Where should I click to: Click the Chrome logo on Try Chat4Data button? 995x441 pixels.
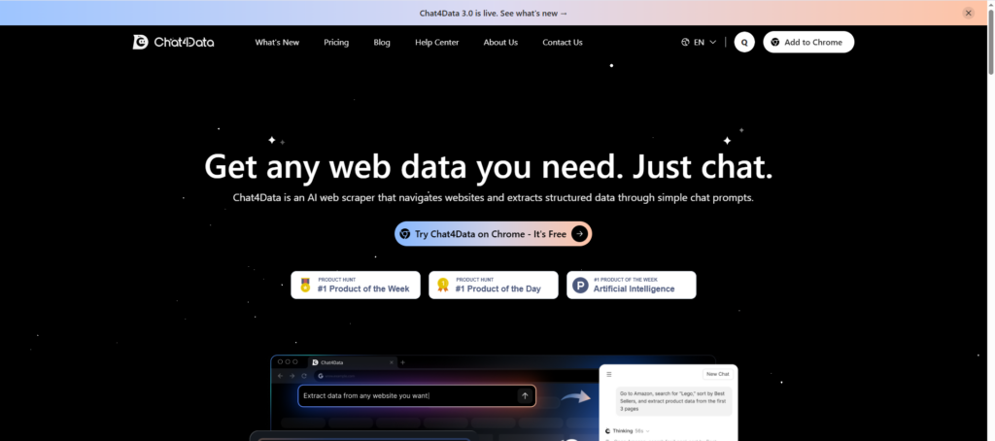coord(405,233)
